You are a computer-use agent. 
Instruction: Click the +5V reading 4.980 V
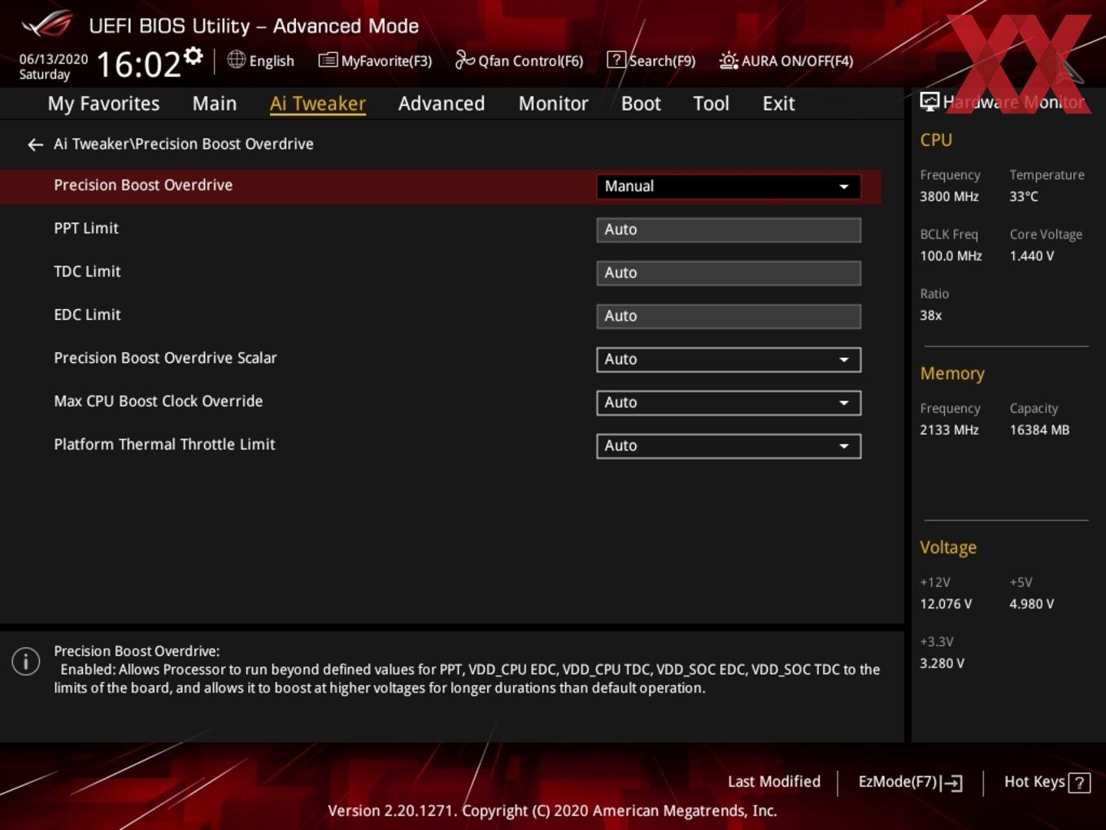click(1032, 605)
